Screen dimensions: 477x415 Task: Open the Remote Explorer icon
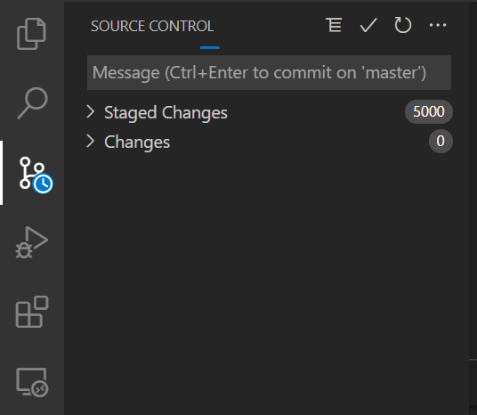tap(32, 382)
